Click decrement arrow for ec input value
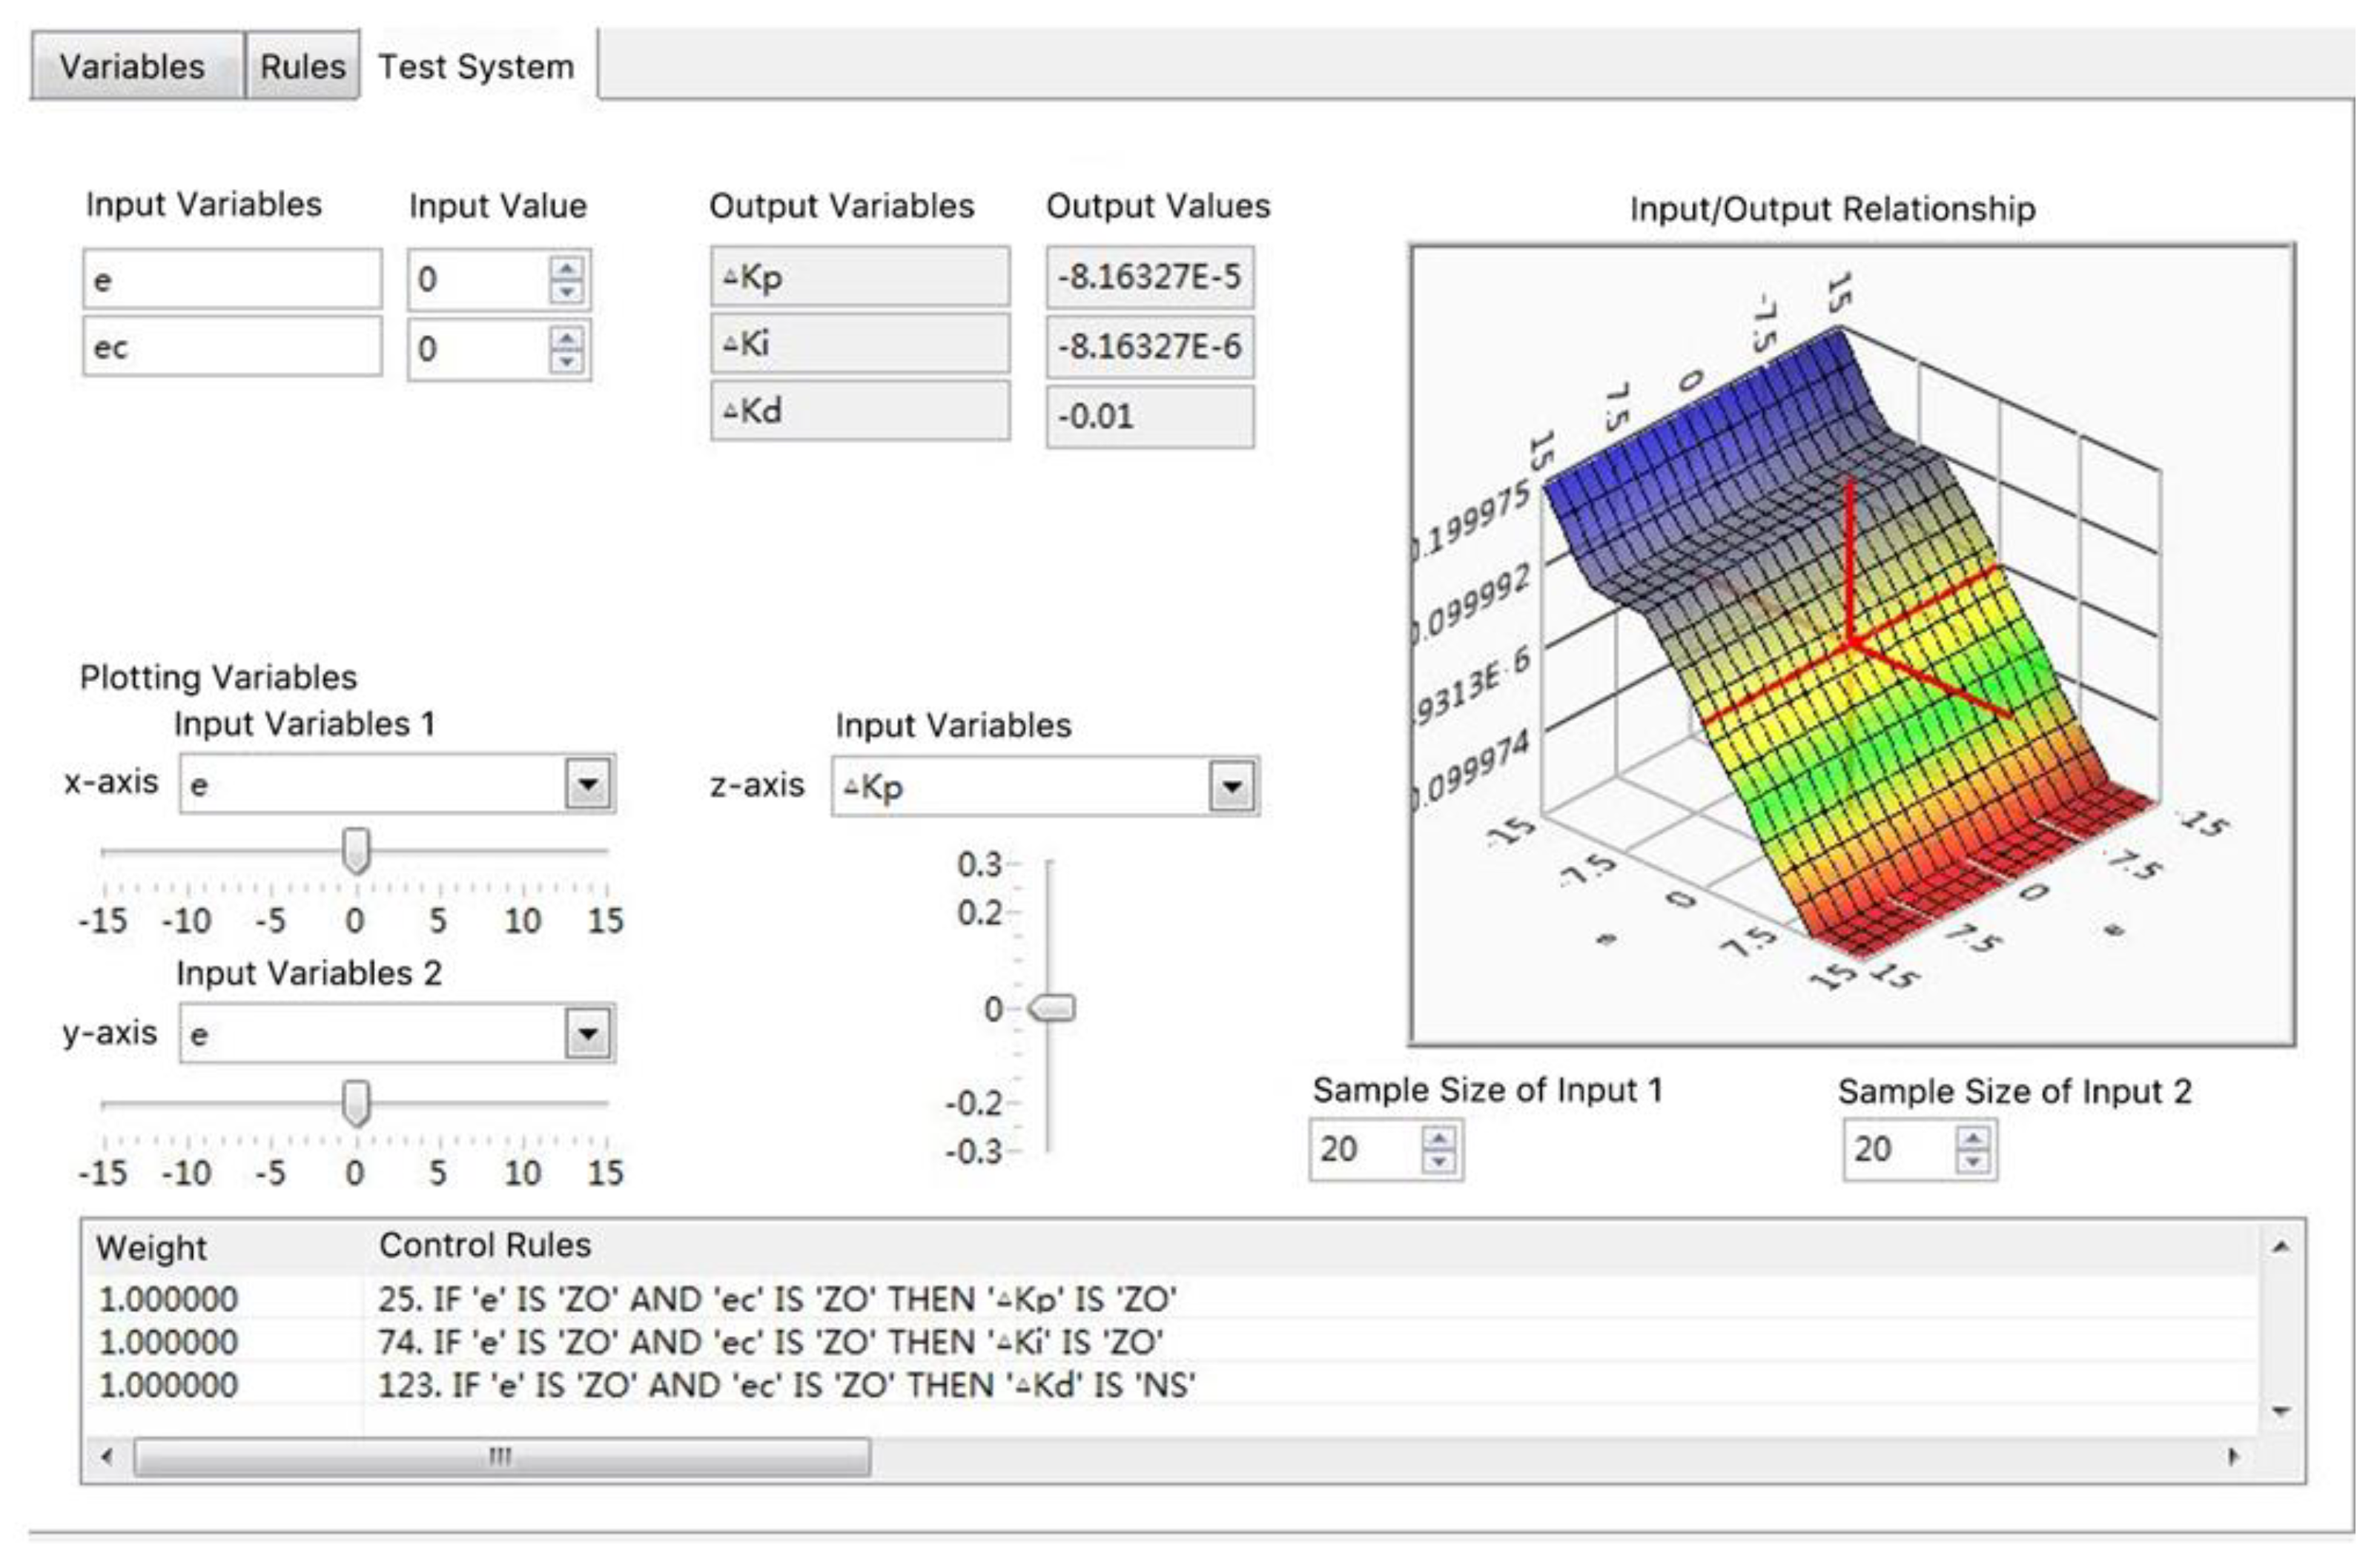Viewport: 2380px width, 1559px height. (x=567, y=361)
